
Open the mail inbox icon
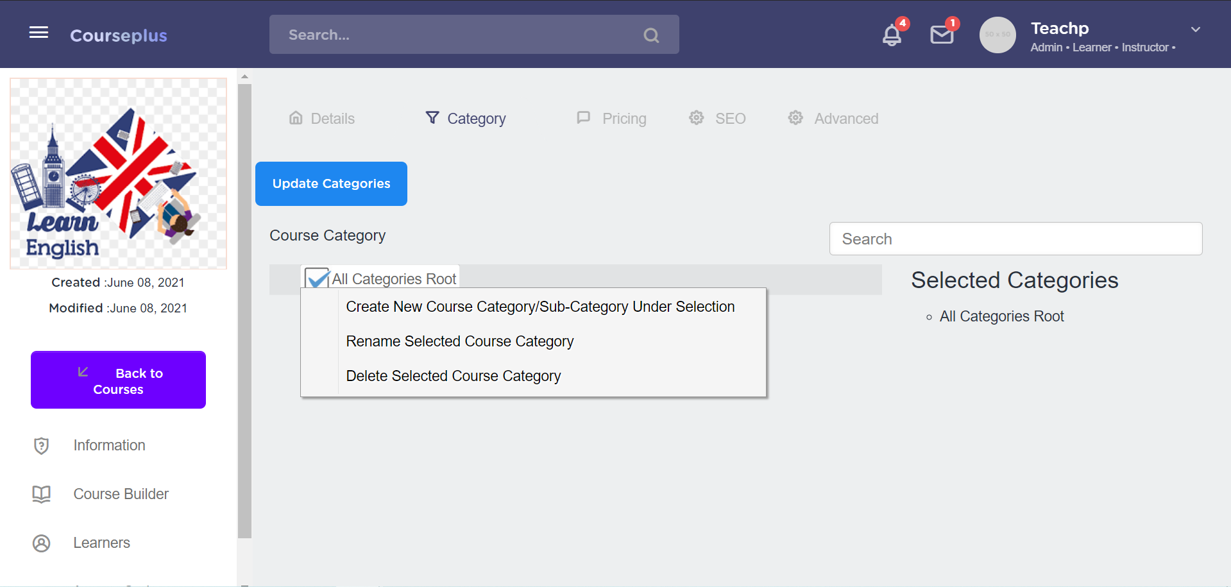[942, 35]
